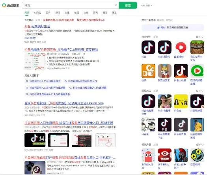This screenshot has height=175, width=207.
Task: Open the comic-face meme icon
Action: pyautogui.click(x=148, y=125)
